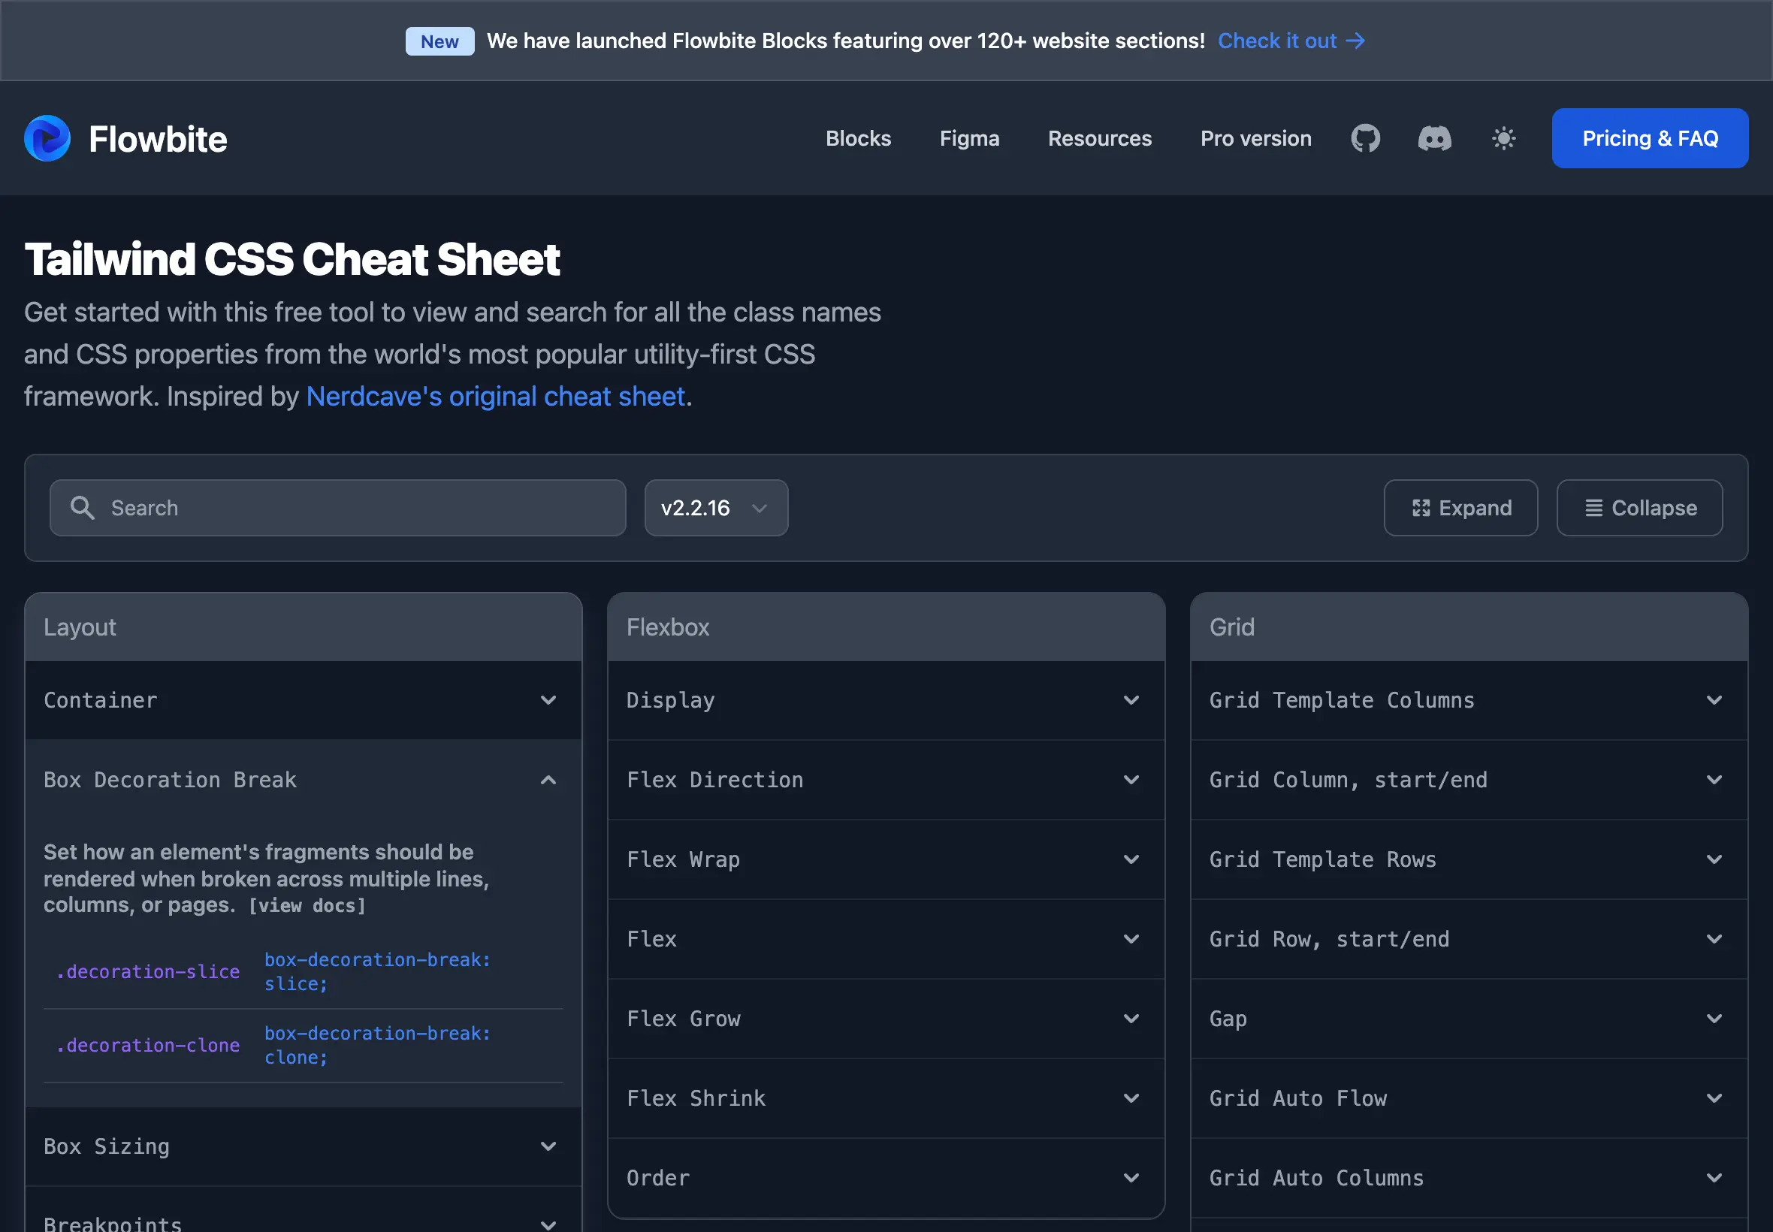Expand the Gap section
Viewport: 1773px width, 1232px height.
click(1468, 1018)
